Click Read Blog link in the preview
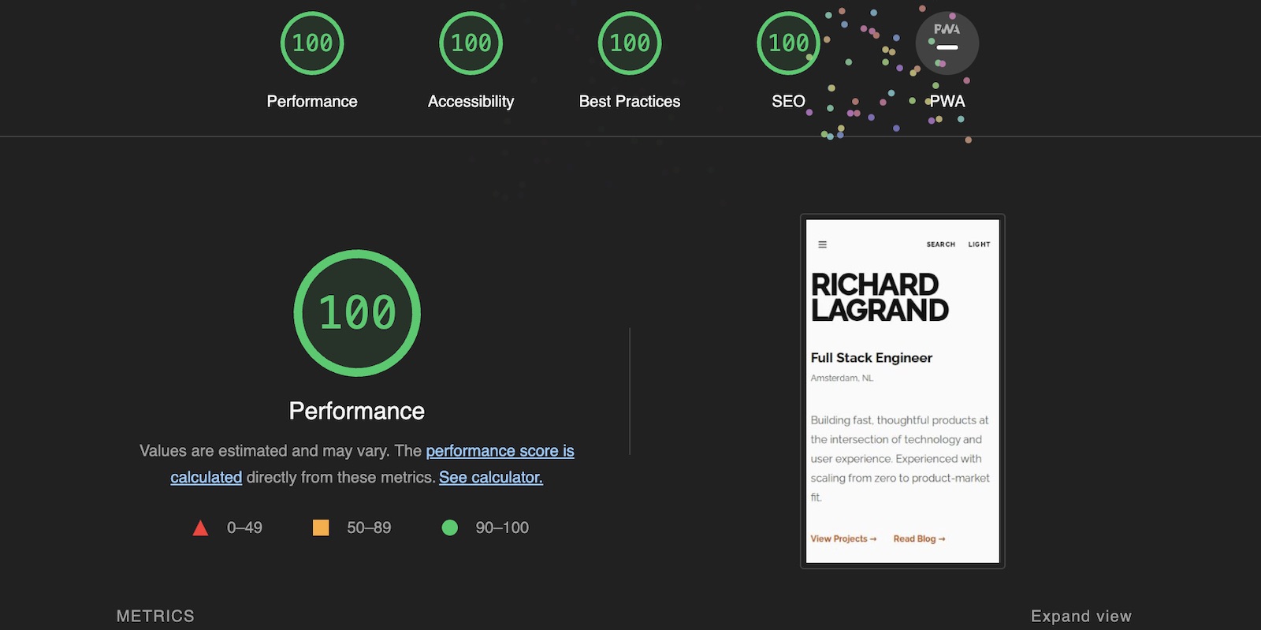 (918, 539)
